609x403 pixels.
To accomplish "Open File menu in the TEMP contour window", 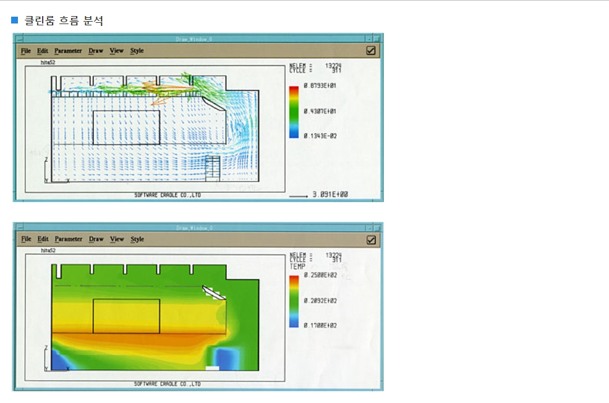I will tap(25, 239).
